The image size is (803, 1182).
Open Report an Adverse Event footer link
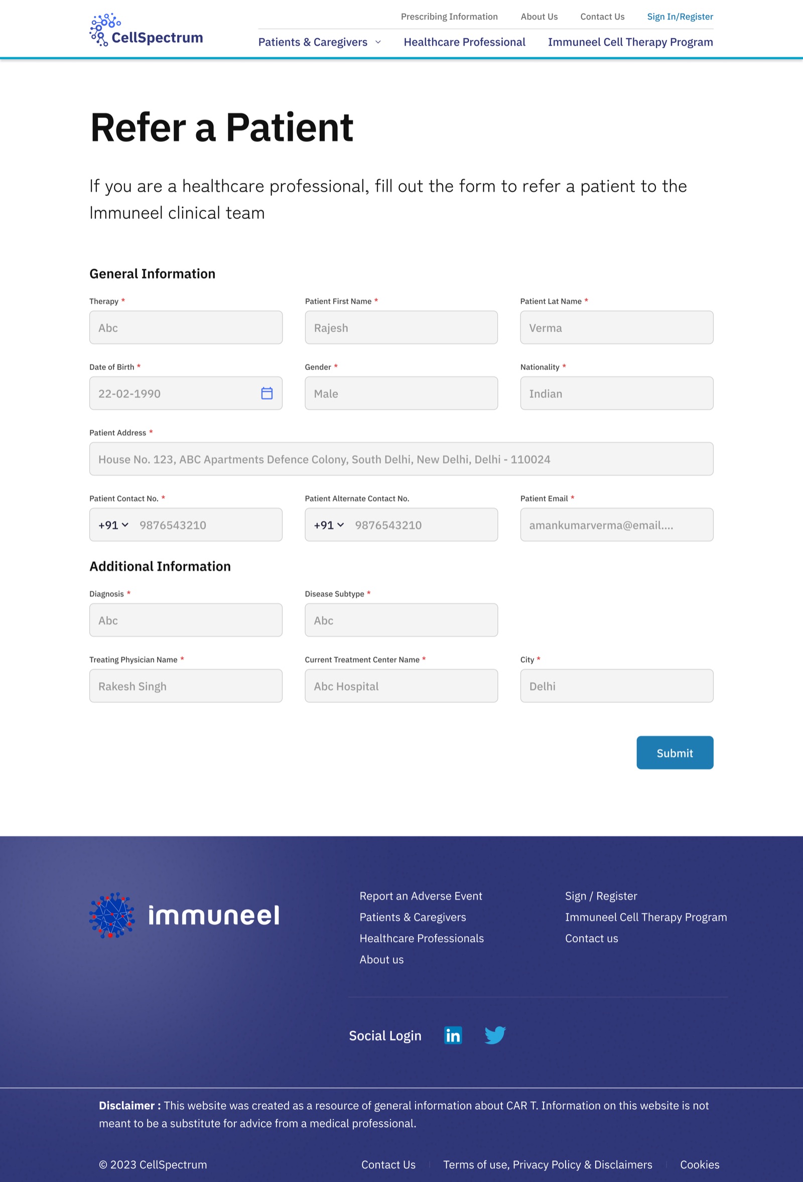[x=421, y=895]
